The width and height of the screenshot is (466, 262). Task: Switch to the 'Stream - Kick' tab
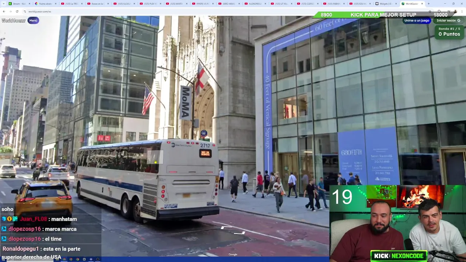19,4
